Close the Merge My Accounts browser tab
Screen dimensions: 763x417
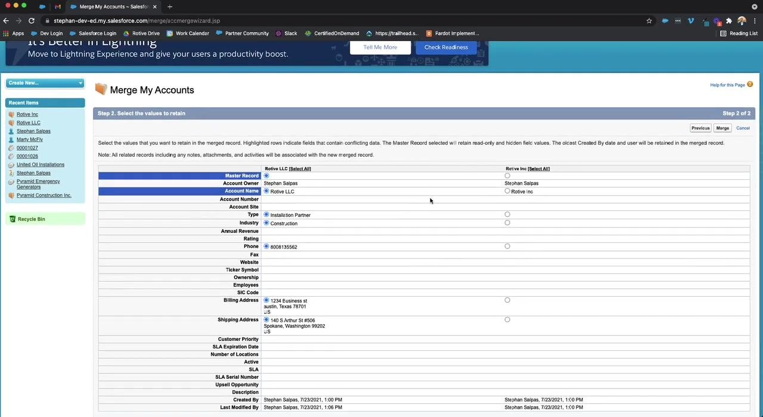pyautogui.click(x=154, y=7)
